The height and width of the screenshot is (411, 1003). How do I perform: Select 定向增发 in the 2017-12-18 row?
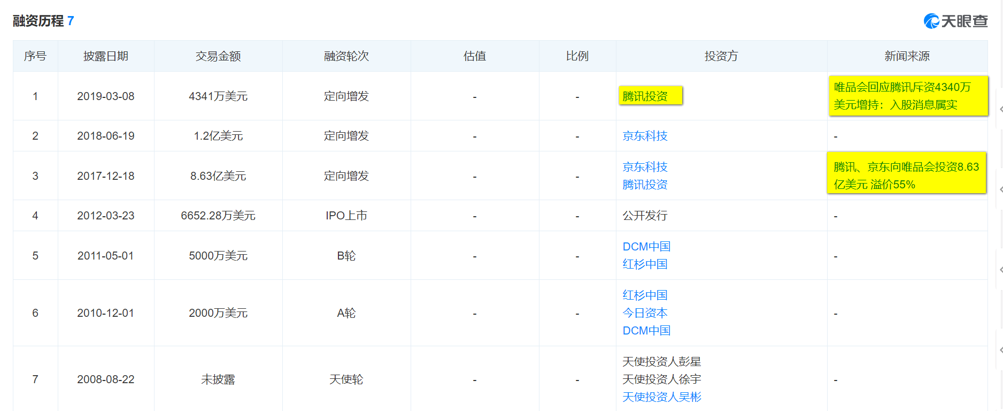click(x=346, y=176)
